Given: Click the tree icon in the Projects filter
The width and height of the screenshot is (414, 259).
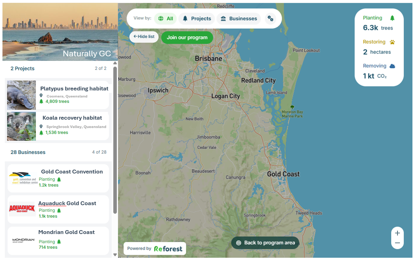Looking at the screenshot, I should coord(185,19).
